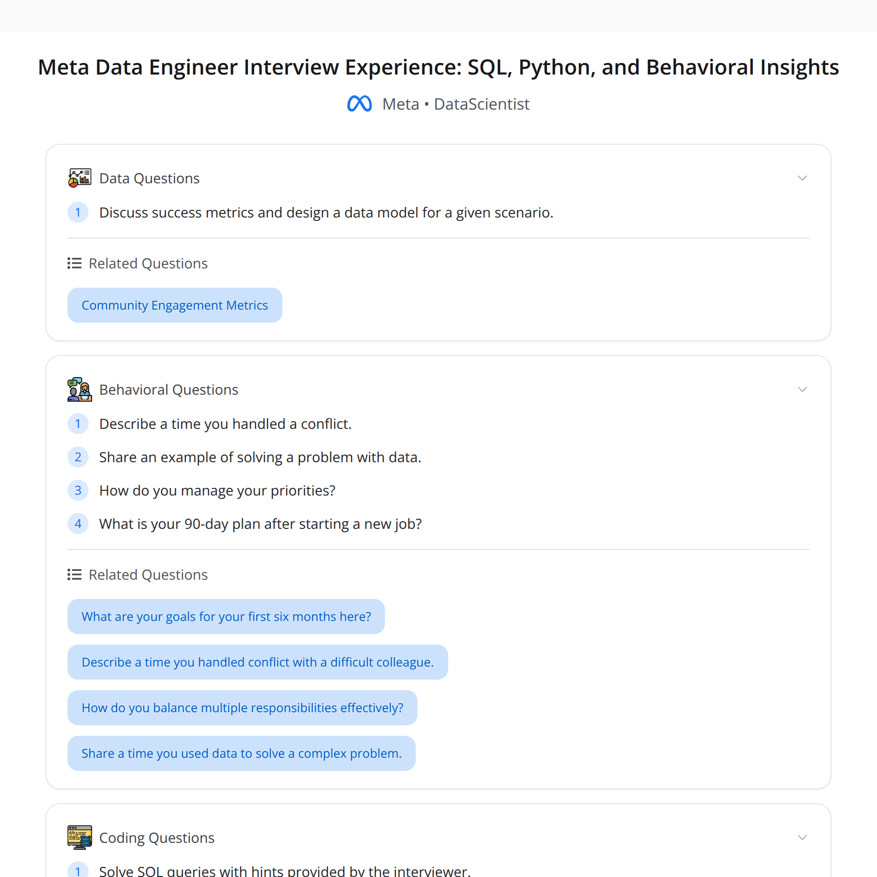Viewport: 877px width, 877px height.
Task: Collapse the Behavioral Questions section chevron
Action: click(802, 389)
